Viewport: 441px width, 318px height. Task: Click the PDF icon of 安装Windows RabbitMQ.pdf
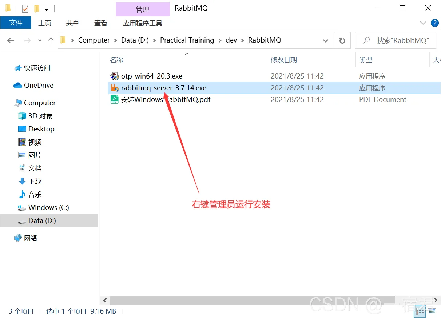coord(115,99)
